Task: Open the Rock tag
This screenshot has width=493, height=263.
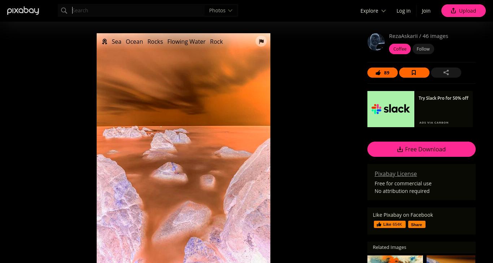Action: [217, 42]
